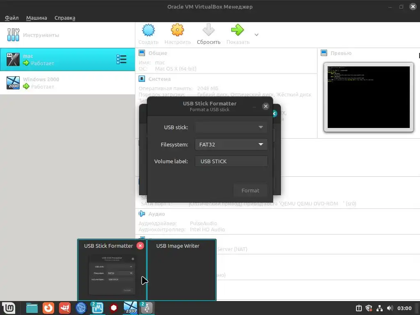Open the Машина menu

[x=37, y=18]
